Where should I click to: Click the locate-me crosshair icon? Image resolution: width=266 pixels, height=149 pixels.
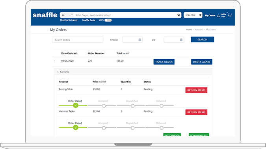click(200, 15)
